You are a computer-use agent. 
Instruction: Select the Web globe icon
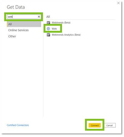pyautogui.click(x=48, y=29)
